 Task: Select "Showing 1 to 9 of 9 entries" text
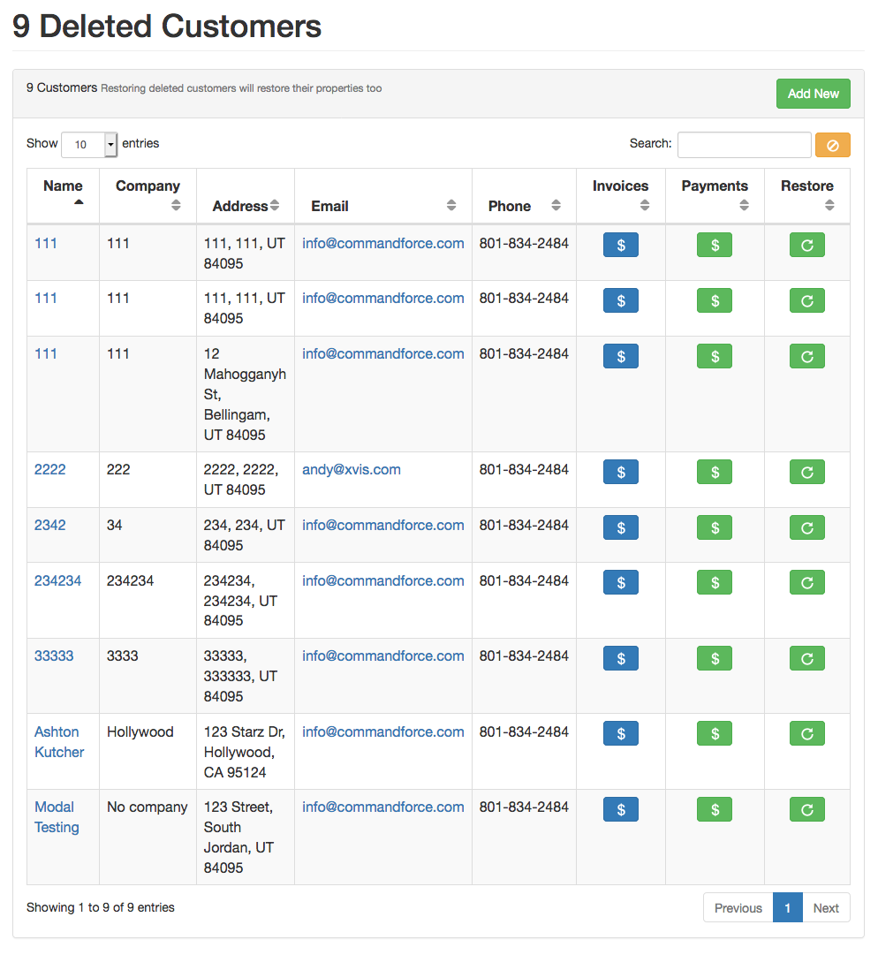[101, 907]
